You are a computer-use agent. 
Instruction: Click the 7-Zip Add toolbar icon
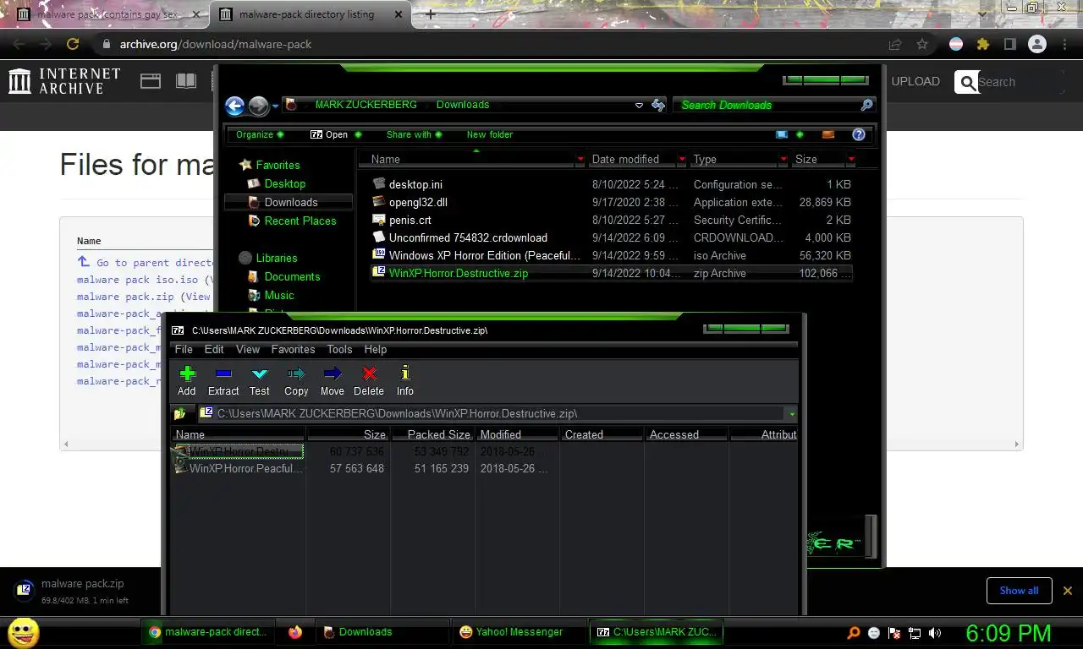[x=187, y=374]
